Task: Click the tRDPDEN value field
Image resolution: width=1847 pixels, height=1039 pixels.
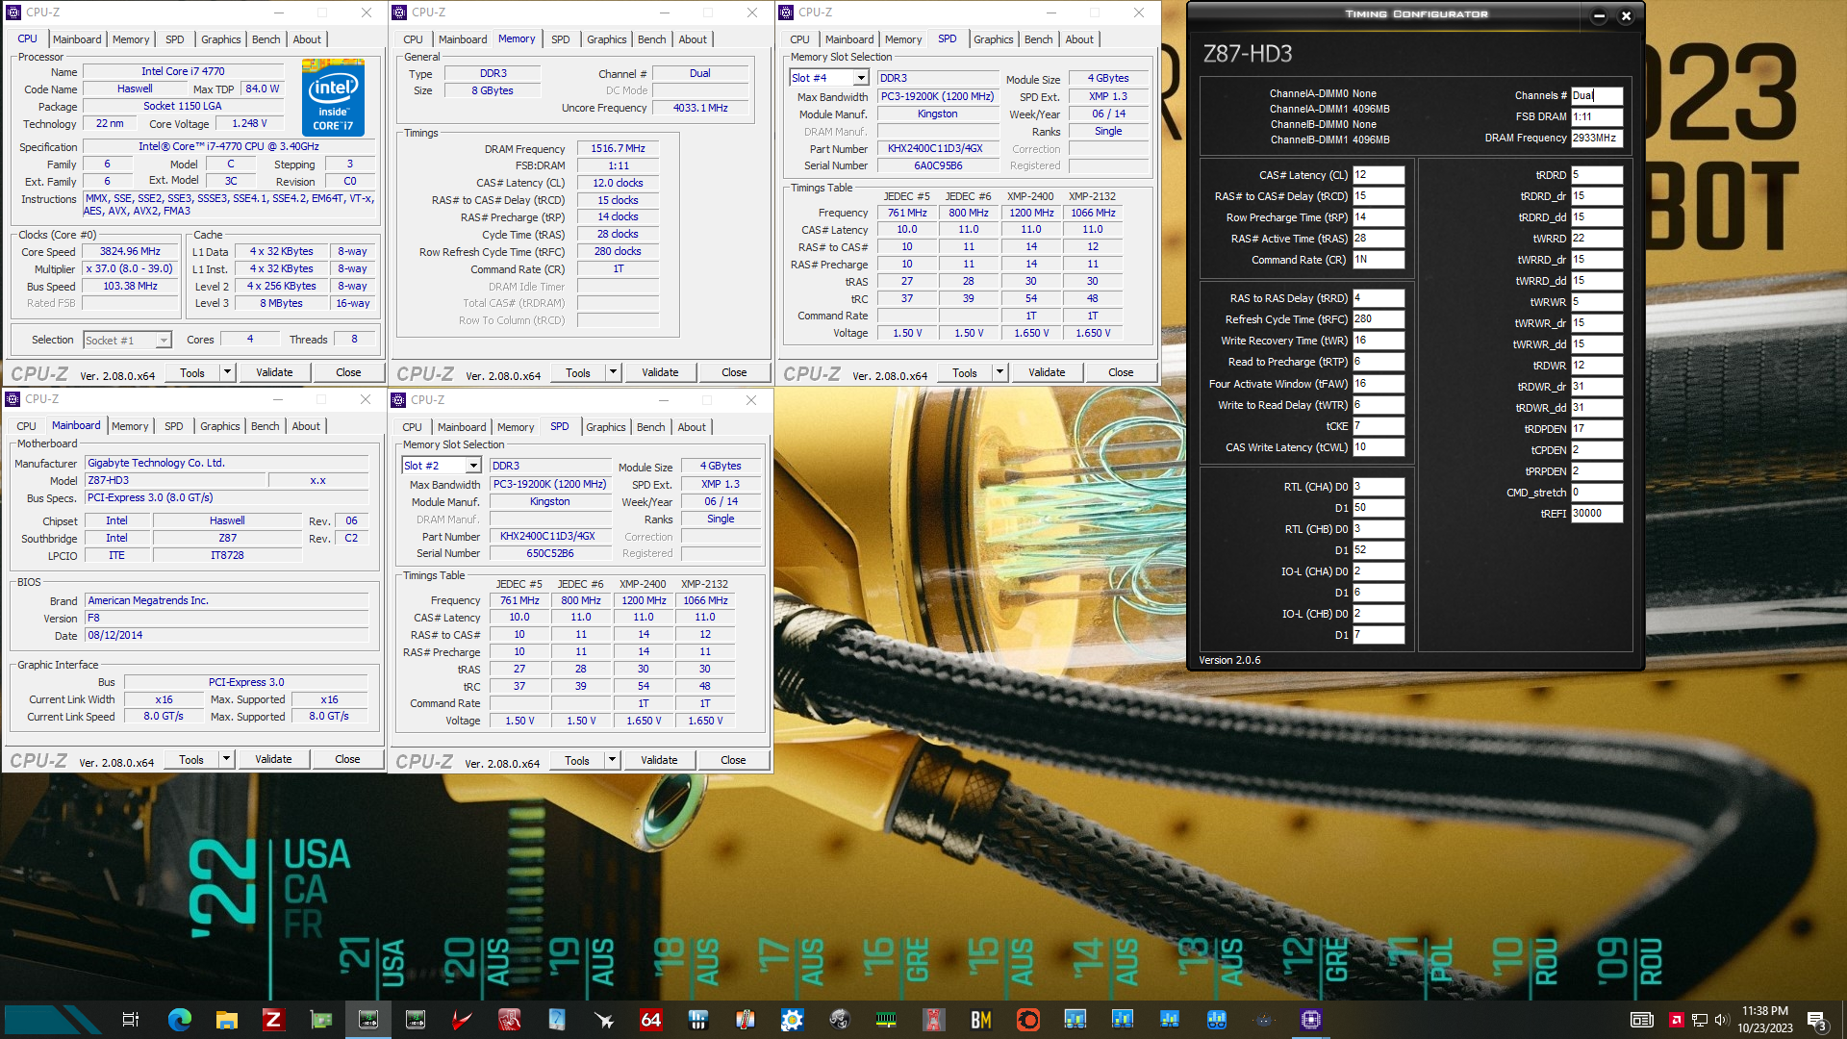Action: pos(1597,429)
